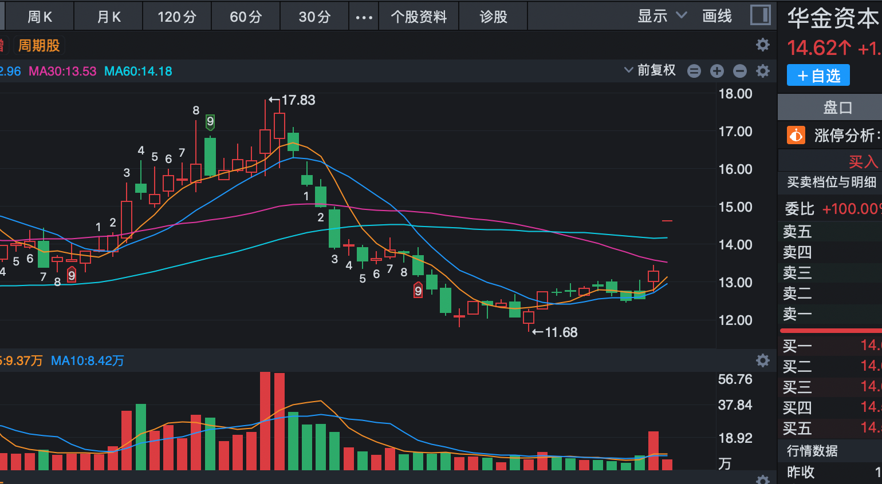Viewport: 882px width, 484px height.
Task: Open MA indicator settings gear icon
Action: [x=762, y=71]
